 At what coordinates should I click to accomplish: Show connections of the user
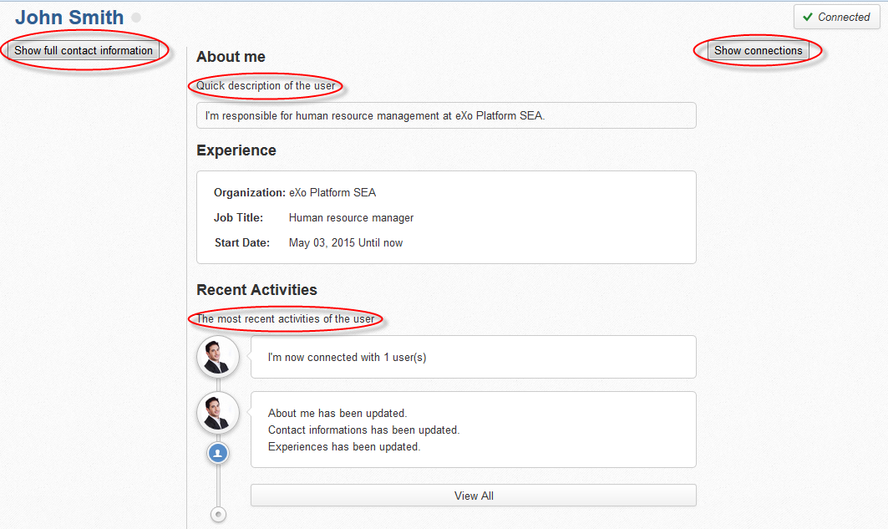coord(759,50)
